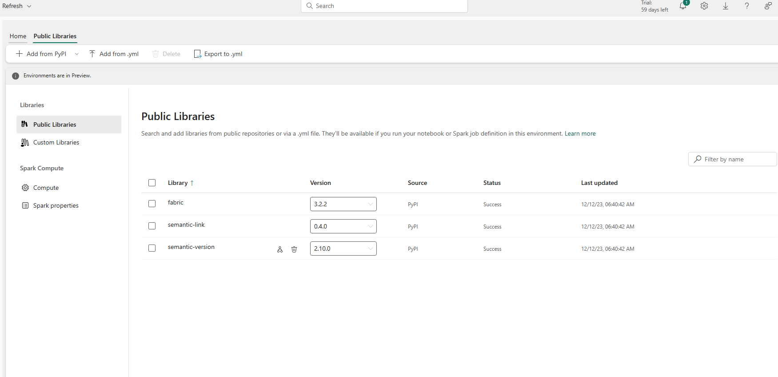Viewport: 778px width, 377px height.
Task: Open the help question mark
Action: [x=747, y=6]
